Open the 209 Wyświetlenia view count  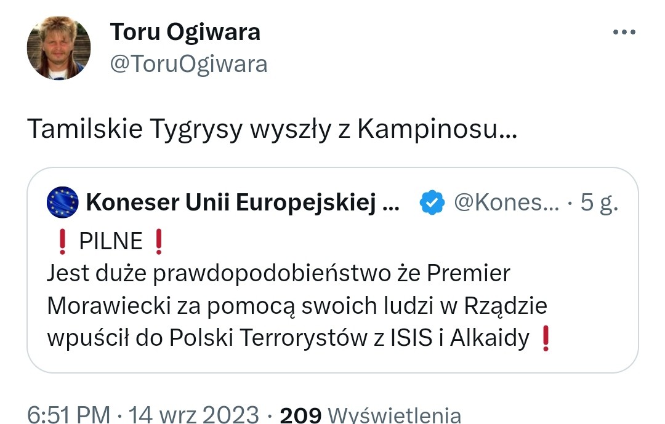370,415
